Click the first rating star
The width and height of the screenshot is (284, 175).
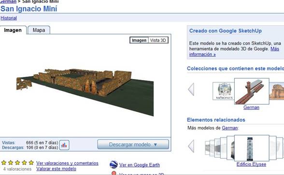tap(4, 162)
